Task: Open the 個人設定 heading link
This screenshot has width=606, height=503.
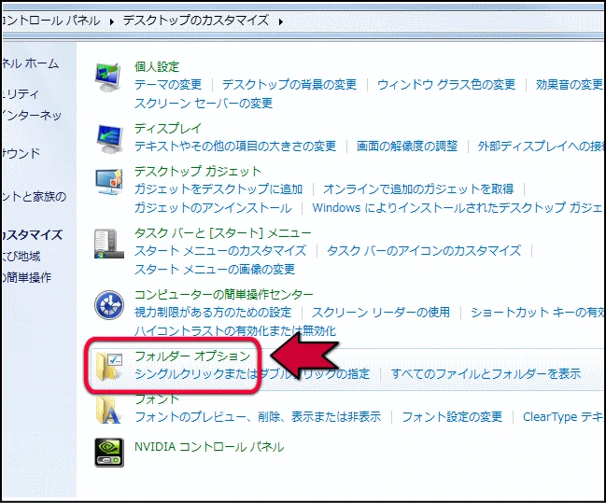Action: (157, 66)
